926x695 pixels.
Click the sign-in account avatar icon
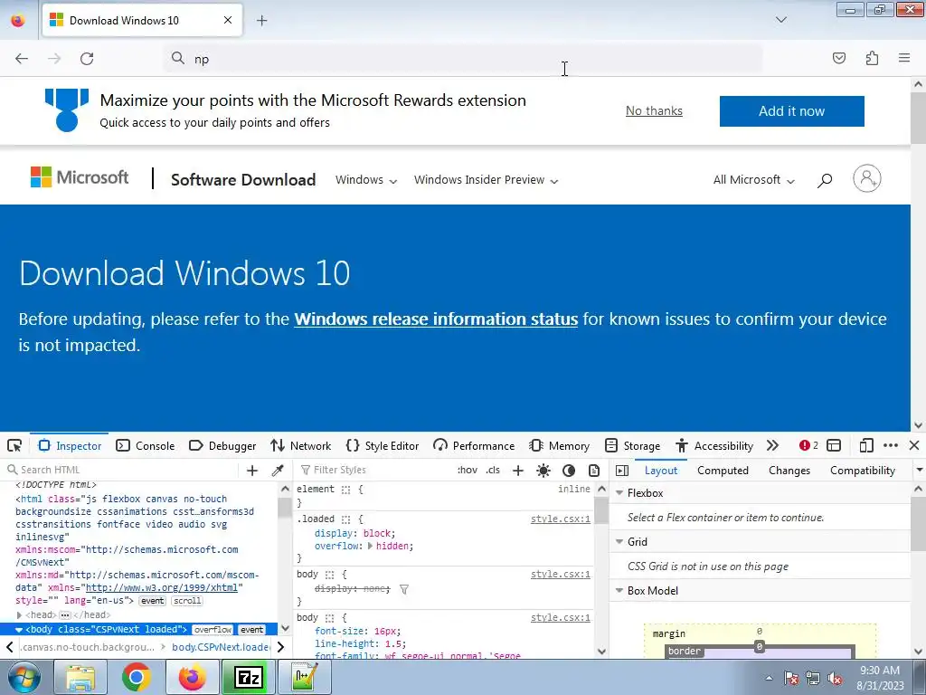point(866,178)
